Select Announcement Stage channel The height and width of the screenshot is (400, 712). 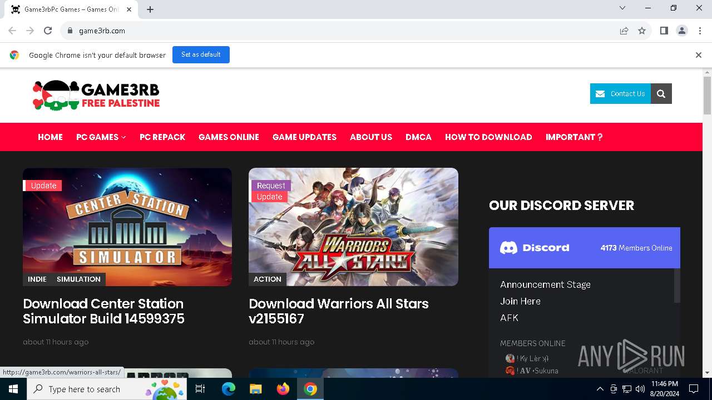pyautogui.click(x=545, y=284)
